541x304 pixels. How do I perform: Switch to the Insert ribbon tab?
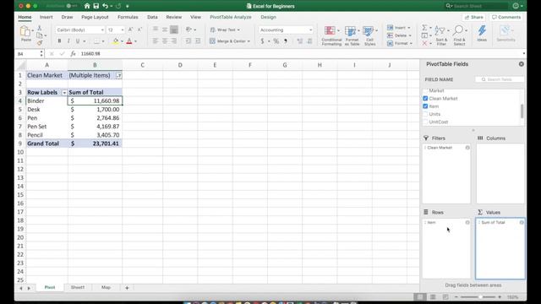(x=46, y=17)
